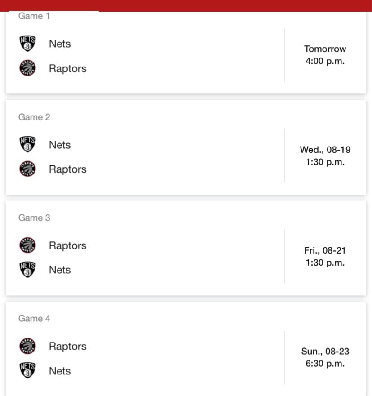Open the Raptors logo in Game 3
The height and width of the screenshot is (396, 372).
pyautogui.click(x=27, y=245)
